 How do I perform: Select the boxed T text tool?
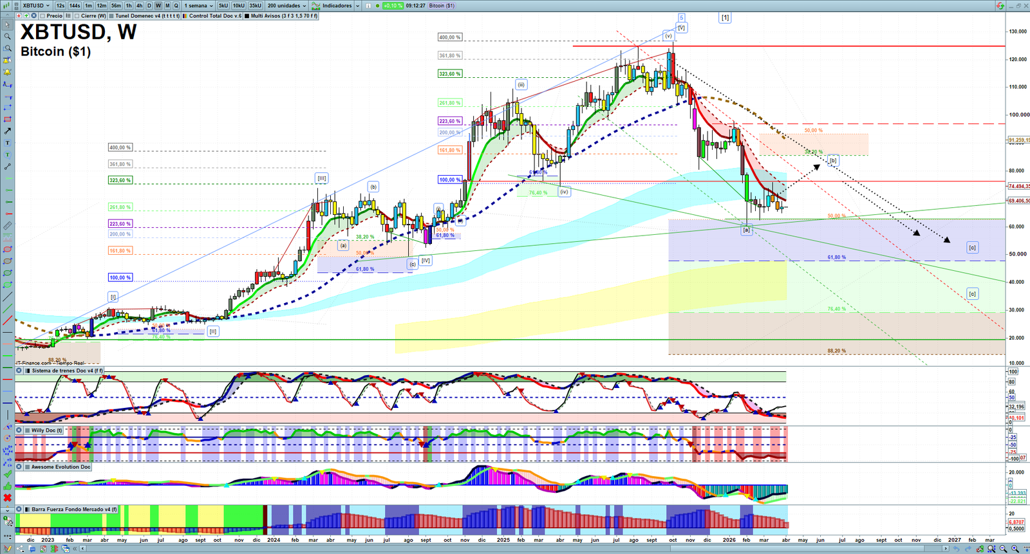pyautogui.click(x=8, y=142)
